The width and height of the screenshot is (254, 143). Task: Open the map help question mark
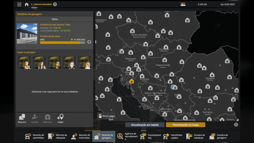point(236,125)
